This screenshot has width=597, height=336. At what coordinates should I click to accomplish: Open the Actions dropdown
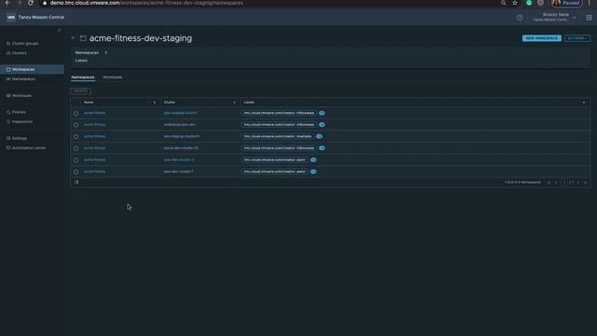click(577, 38)
